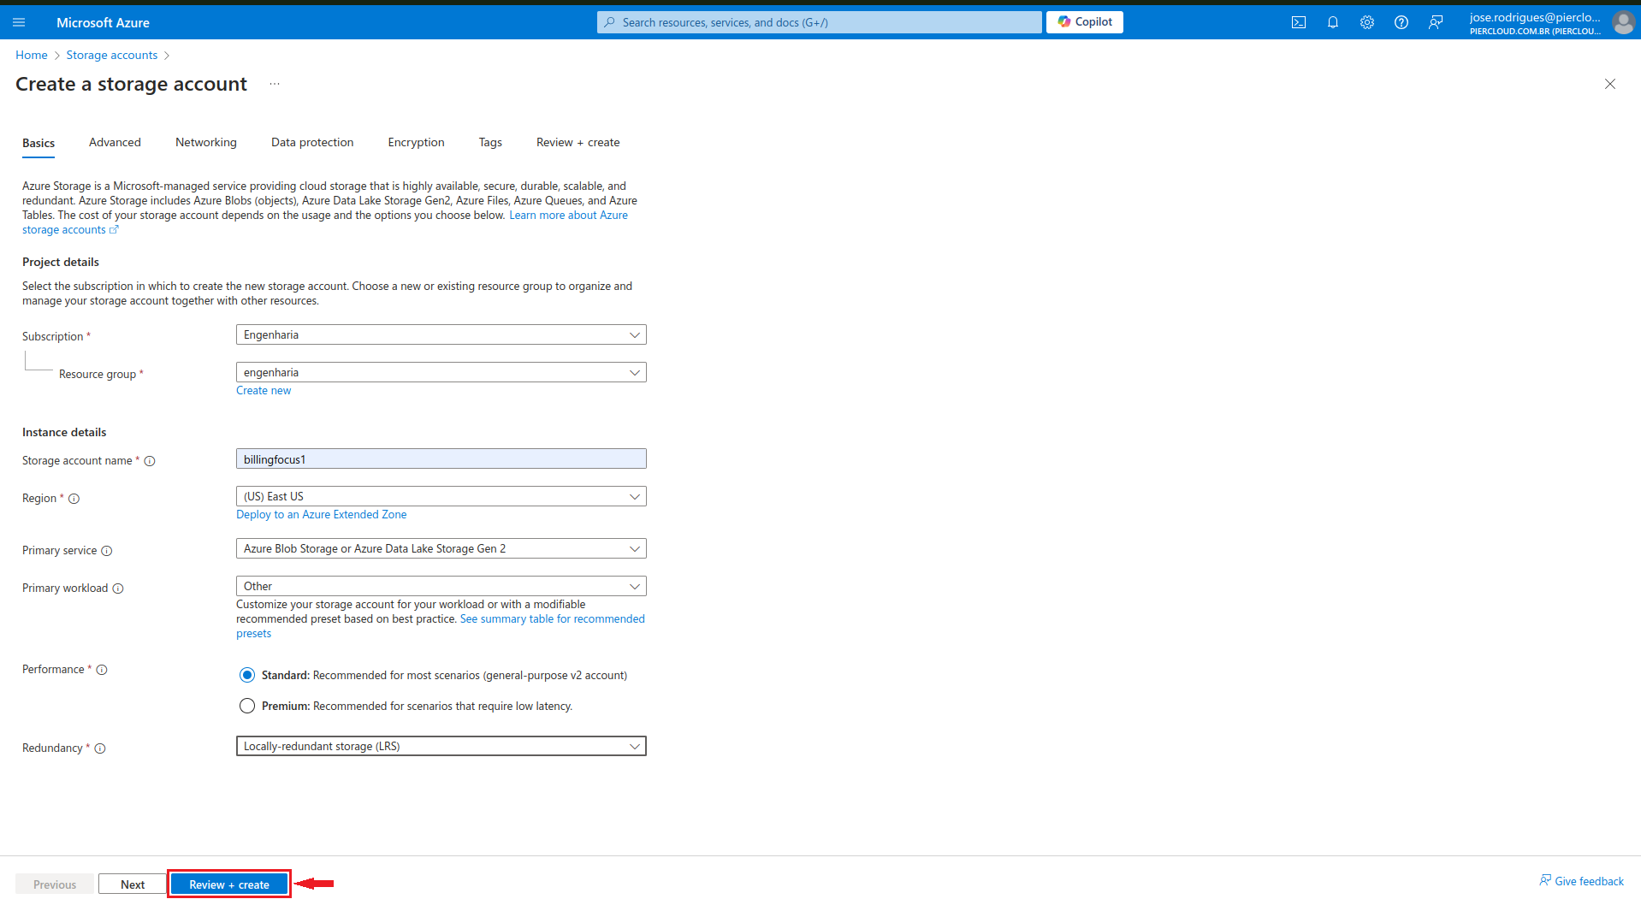This screenshot has width=1641, height=905.
Task: Open the notifications bell
Action: [1332, 22]
